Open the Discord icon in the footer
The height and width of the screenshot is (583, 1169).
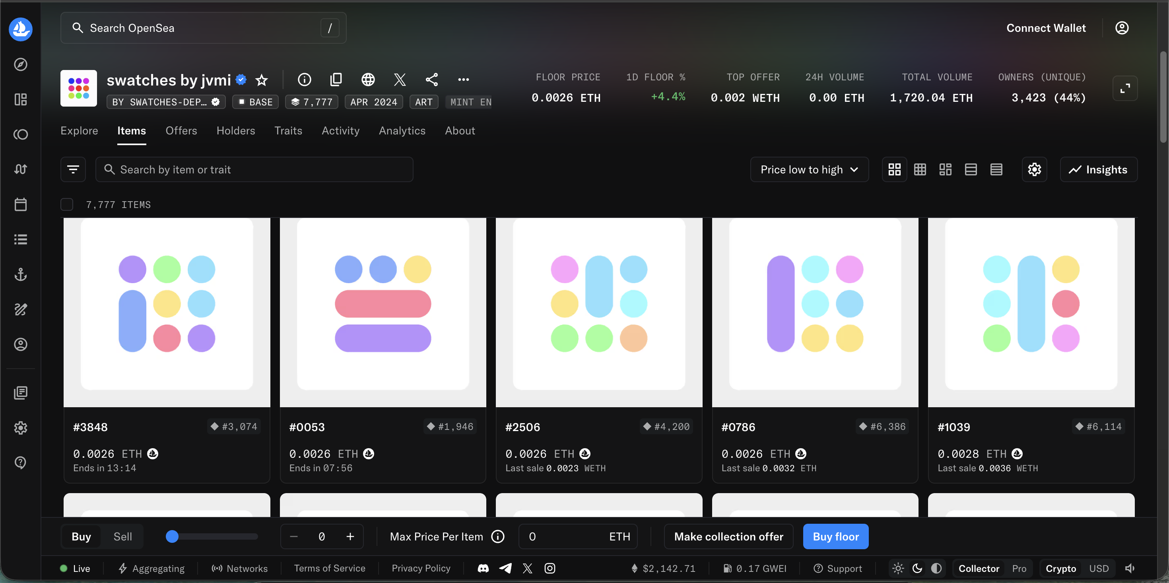point(483,568)
